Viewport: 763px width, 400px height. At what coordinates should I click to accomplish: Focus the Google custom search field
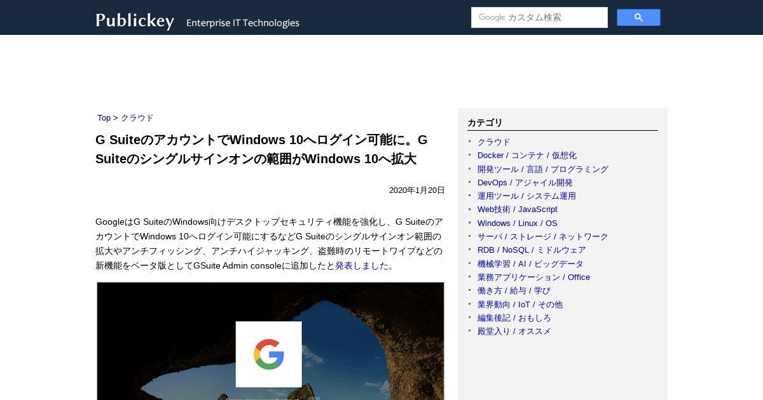tap(539, 17)
